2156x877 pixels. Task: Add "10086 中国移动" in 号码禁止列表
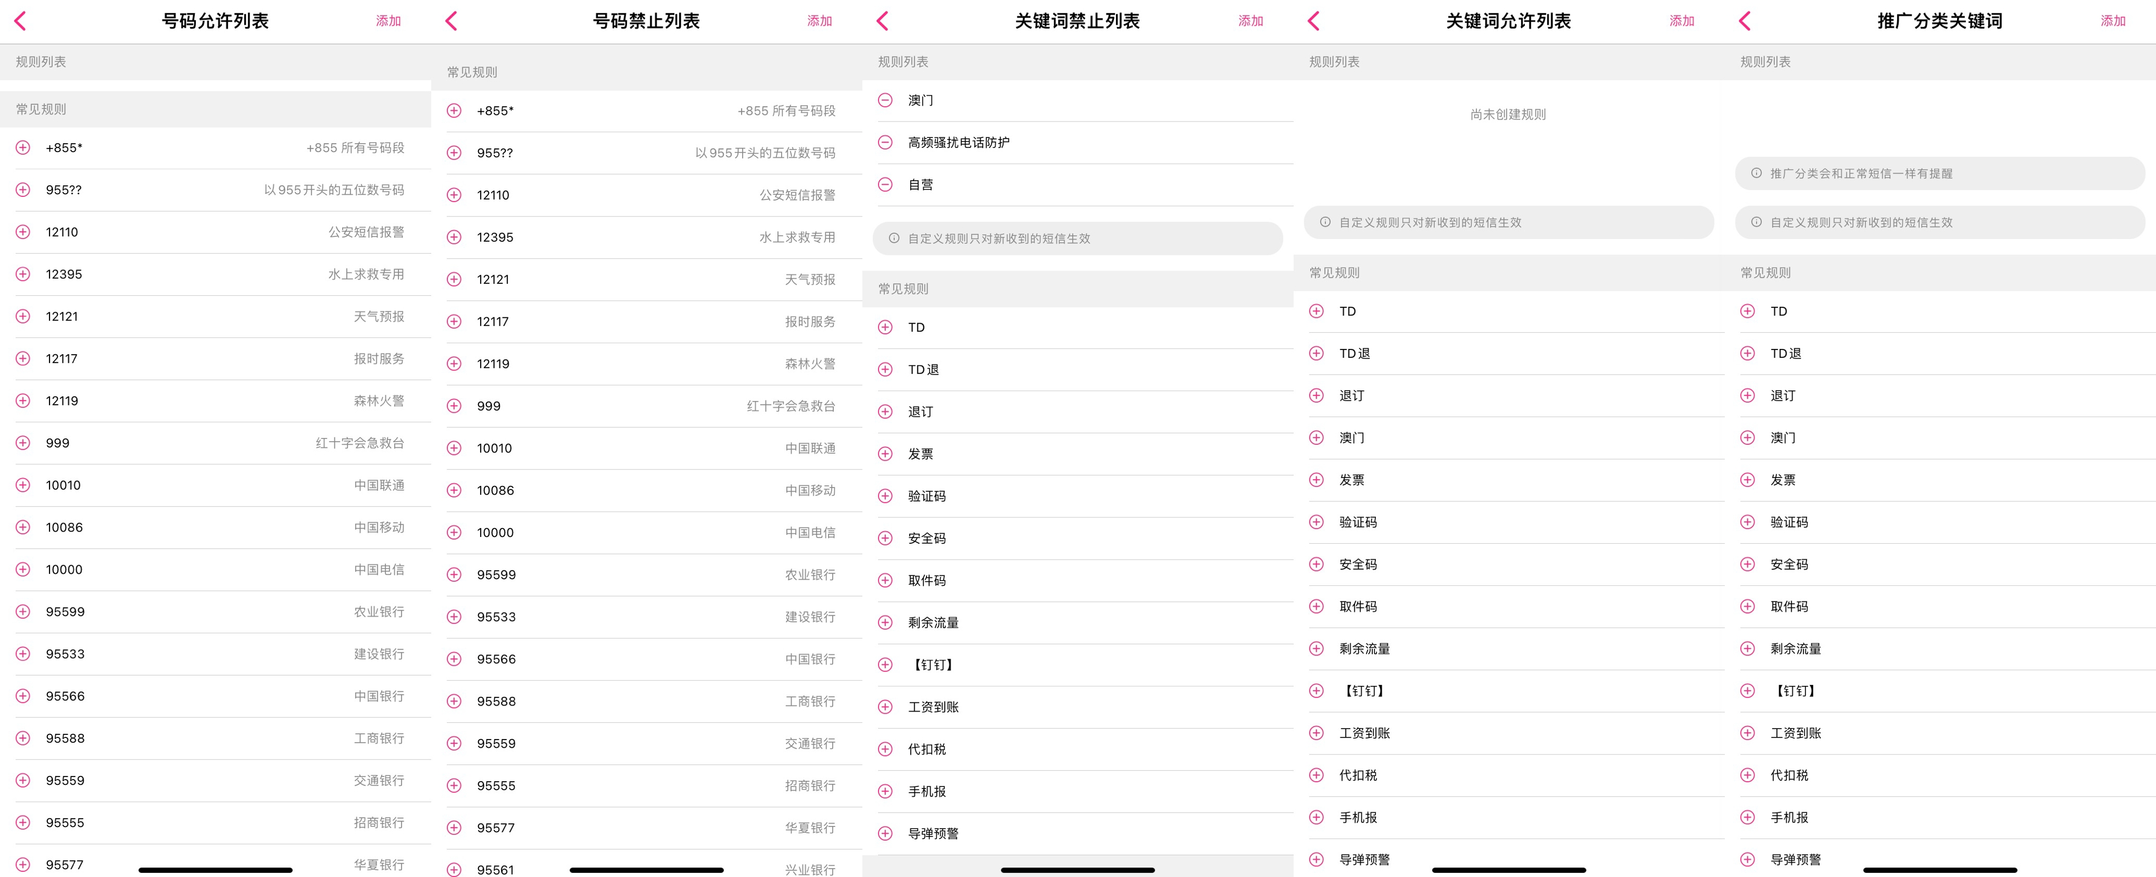point(454,491)
